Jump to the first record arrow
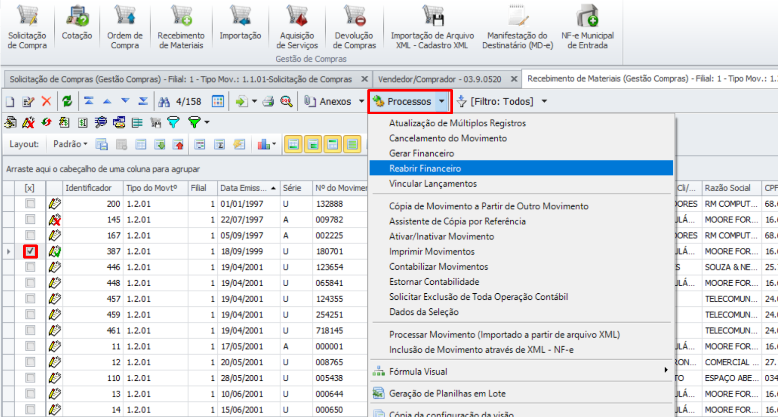Viewport: 778px width, 417px height. point(89,101)
